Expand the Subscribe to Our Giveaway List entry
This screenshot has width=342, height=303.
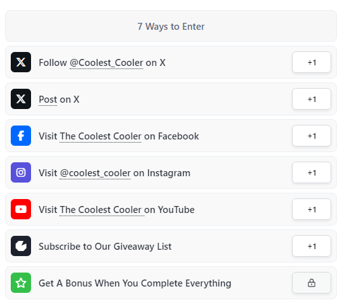(171, 246)
